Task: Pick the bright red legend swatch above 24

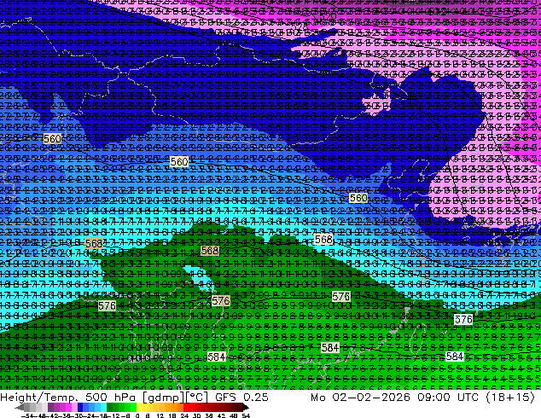Action: [x=186, y=407]
